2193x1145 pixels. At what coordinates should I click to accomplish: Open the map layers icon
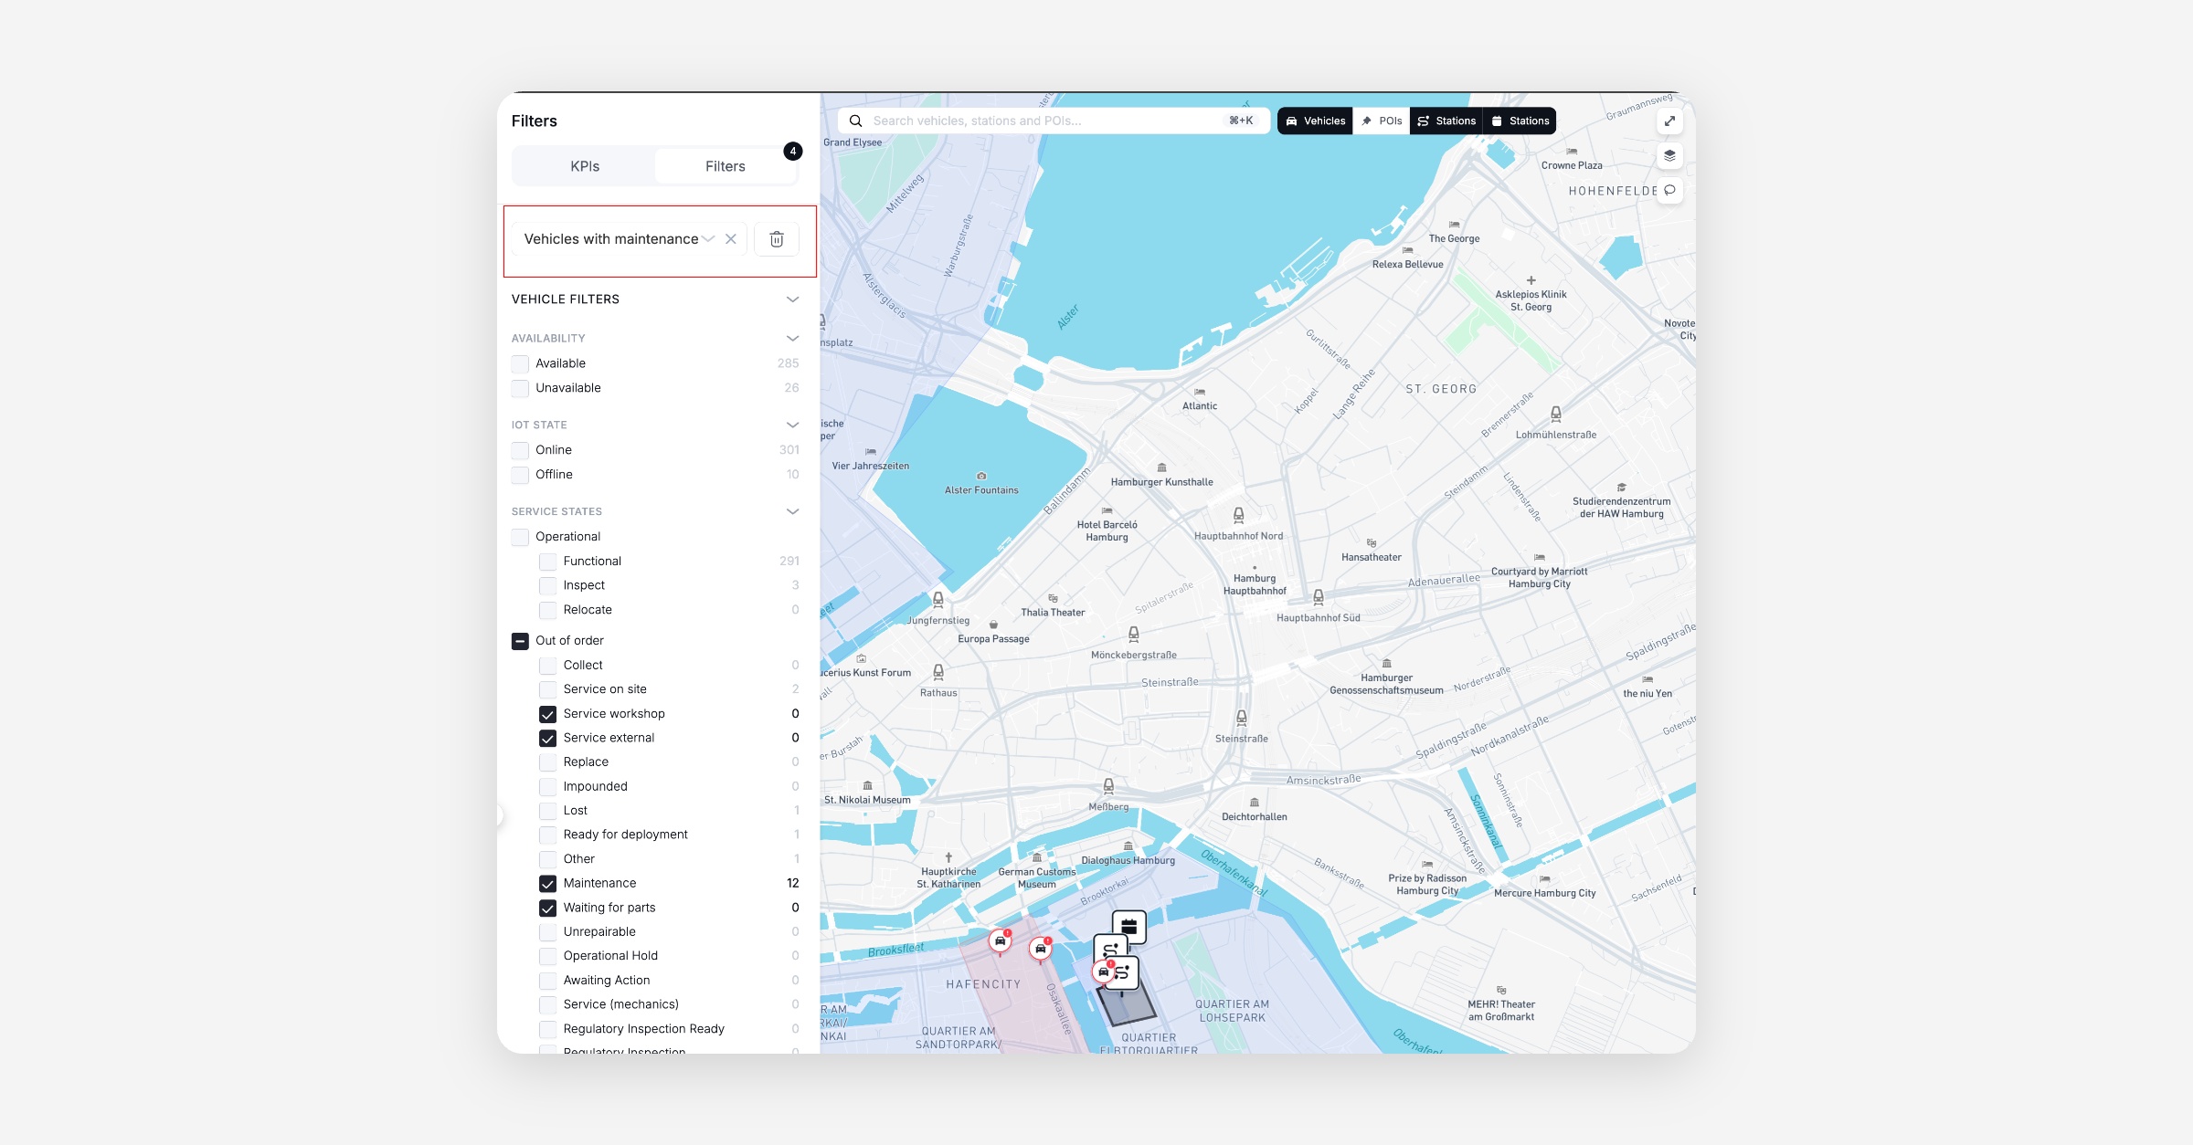[x=1669, y=155]
